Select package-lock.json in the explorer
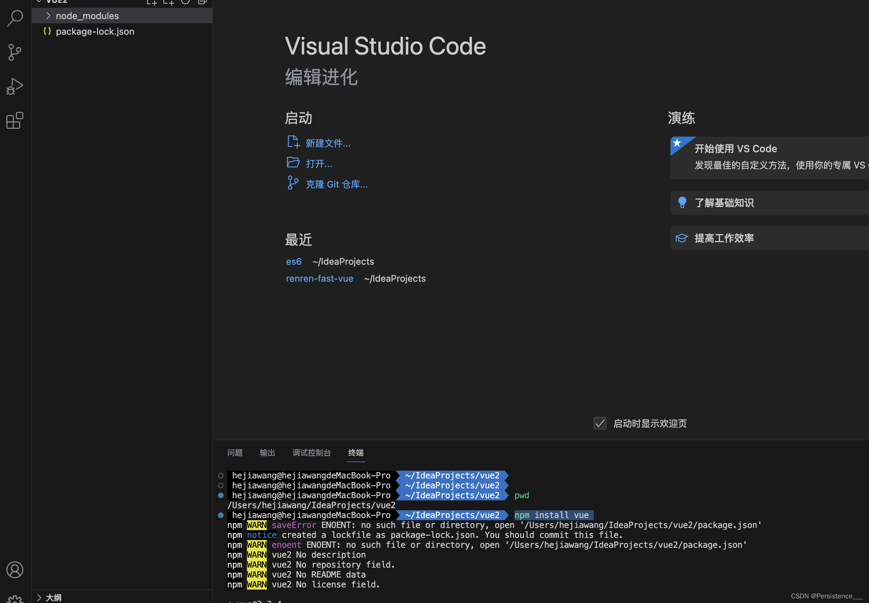 coord(122,31)
